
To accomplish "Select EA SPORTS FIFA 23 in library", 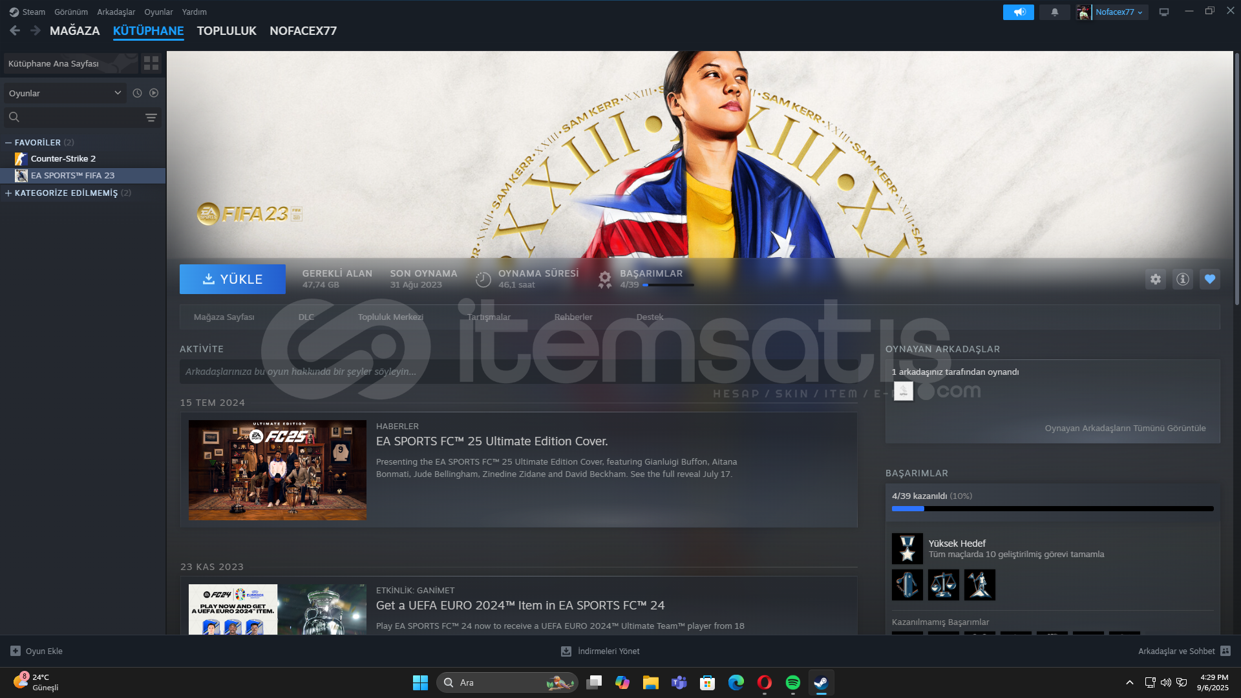I will [x=83, y=175].
